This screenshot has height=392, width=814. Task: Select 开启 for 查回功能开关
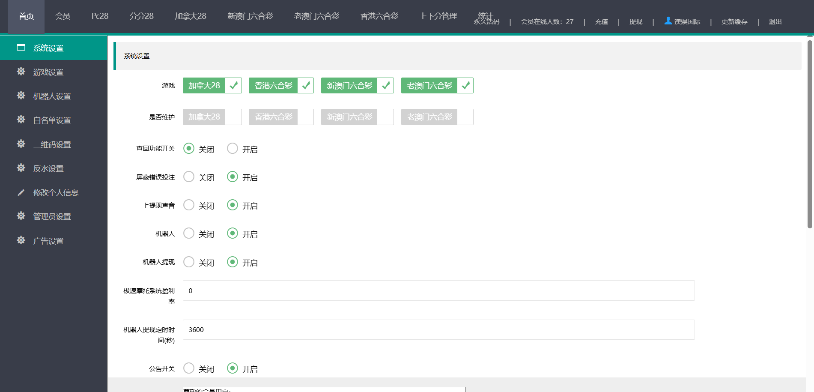click(233, 149)
